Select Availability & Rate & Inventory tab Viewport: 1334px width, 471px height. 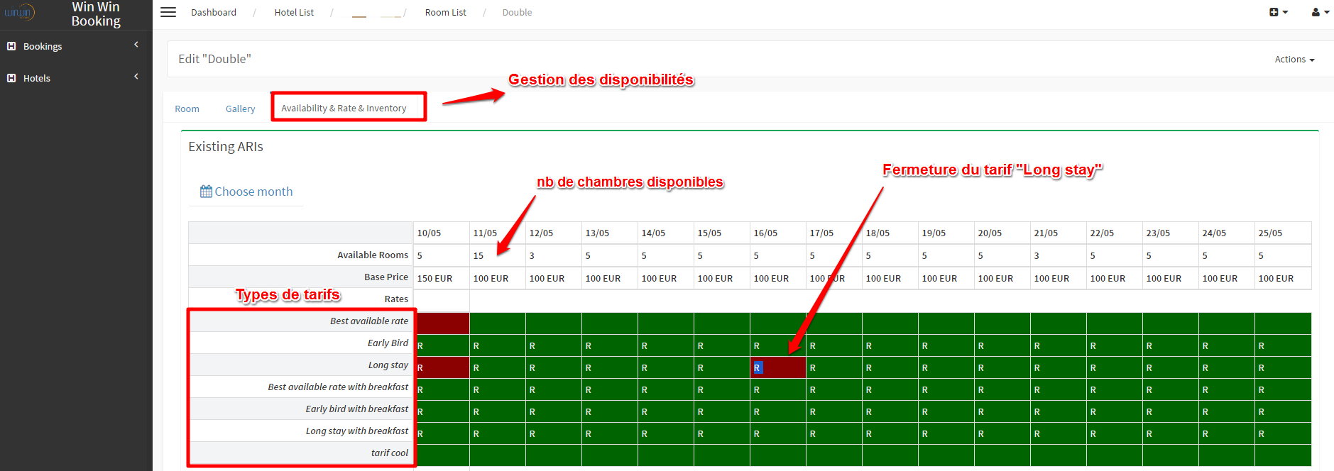[344, 108]
